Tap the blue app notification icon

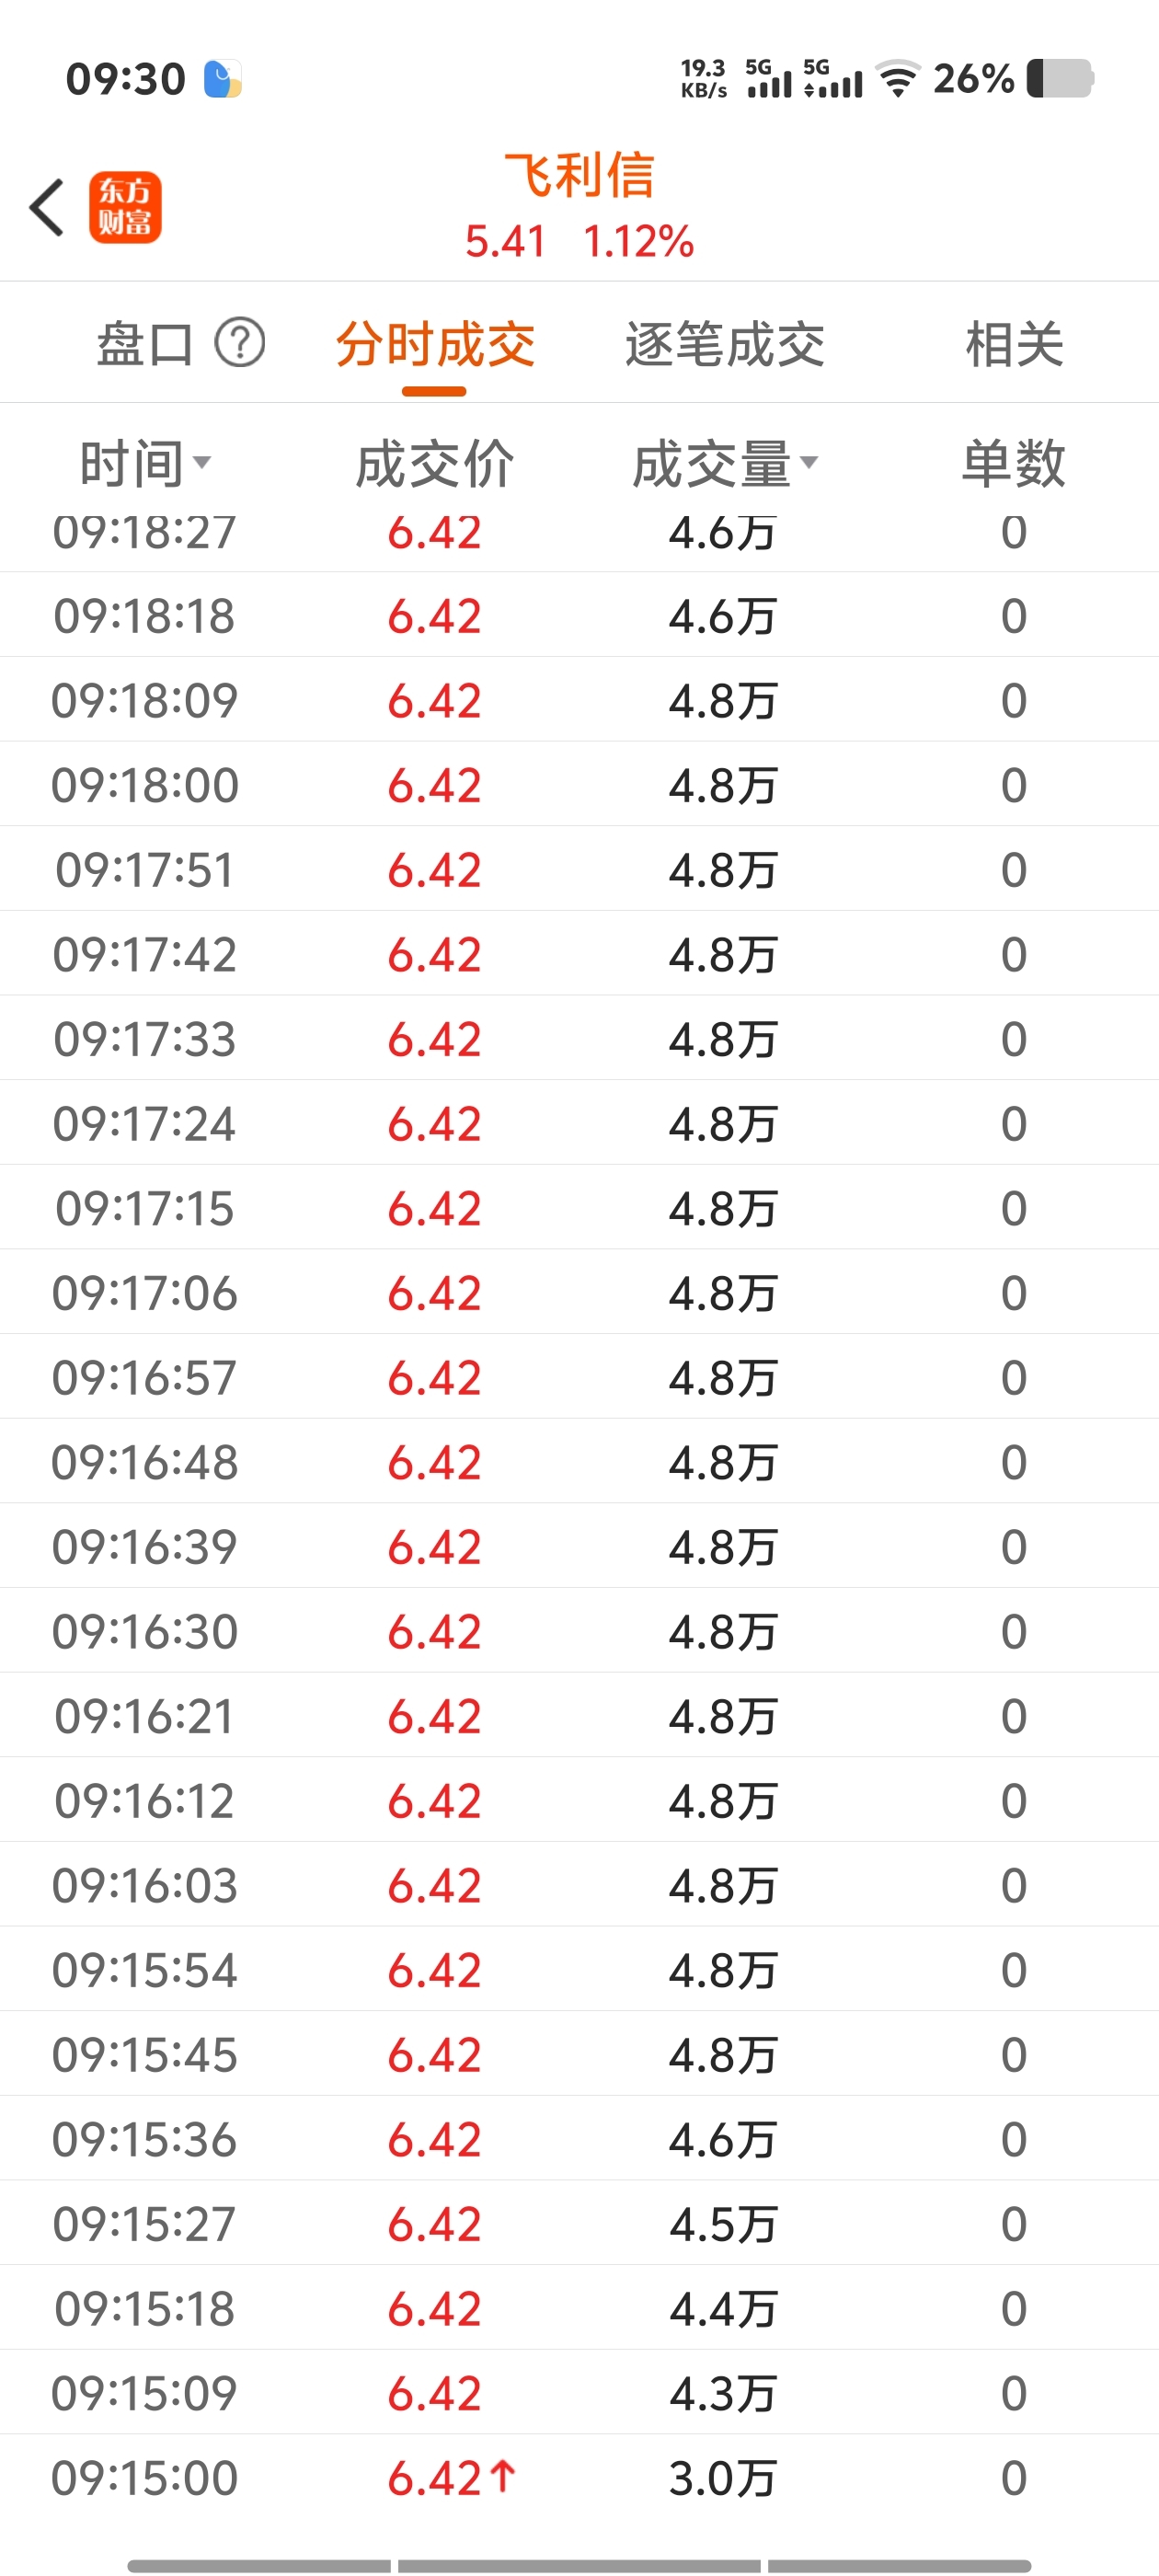(223, 79)
